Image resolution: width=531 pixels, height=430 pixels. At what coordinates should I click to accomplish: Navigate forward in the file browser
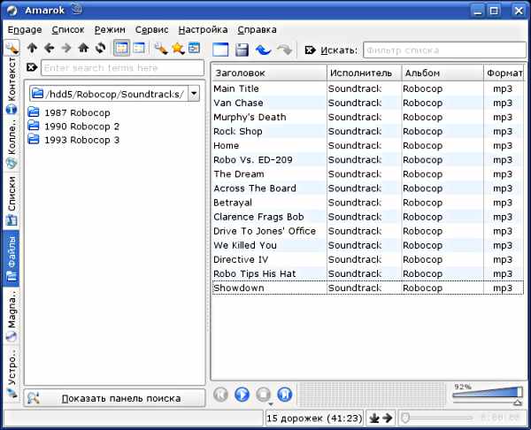66,48
